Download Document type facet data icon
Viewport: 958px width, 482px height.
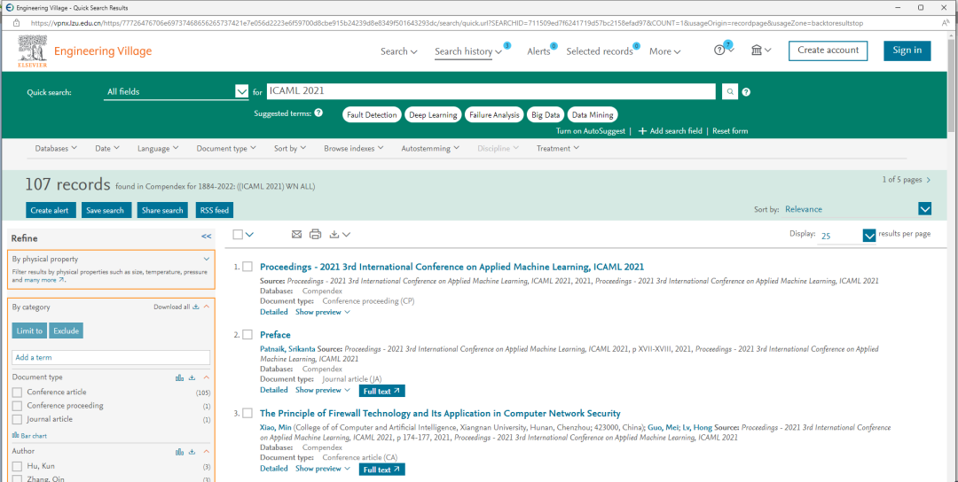coord(192,377)
